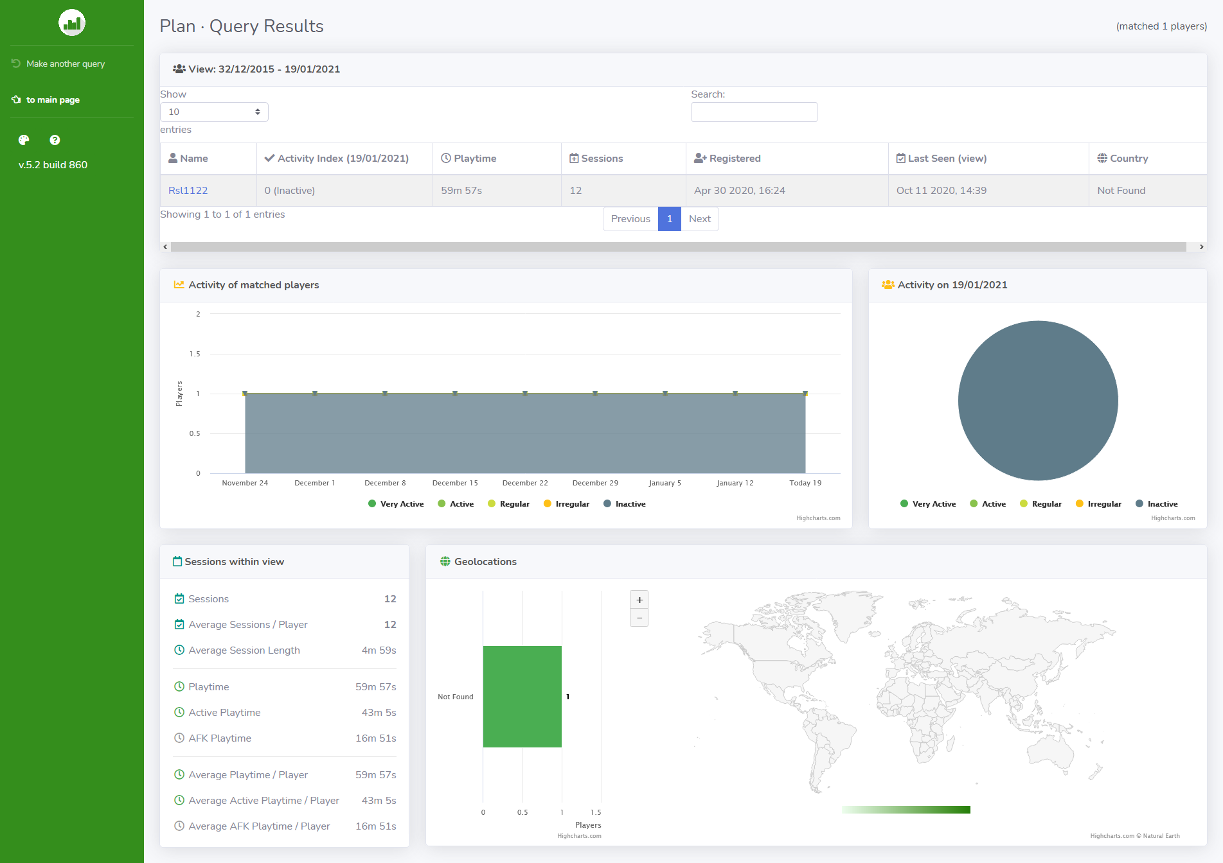Select page 1 in pagination

pos(670,219)
